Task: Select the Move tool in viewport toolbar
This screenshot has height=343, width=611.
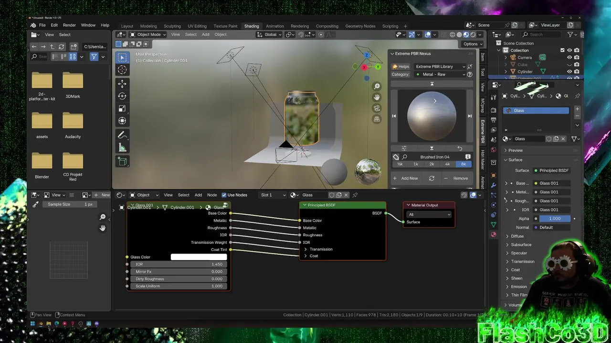Action: (122, 84)
